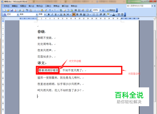Insert a hyperlink via globe icon
157x114 pixels.
pos(61,10)
